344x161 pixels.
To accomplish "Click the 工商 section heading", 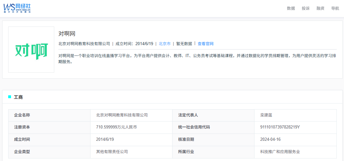I will (x=18, y=97).
